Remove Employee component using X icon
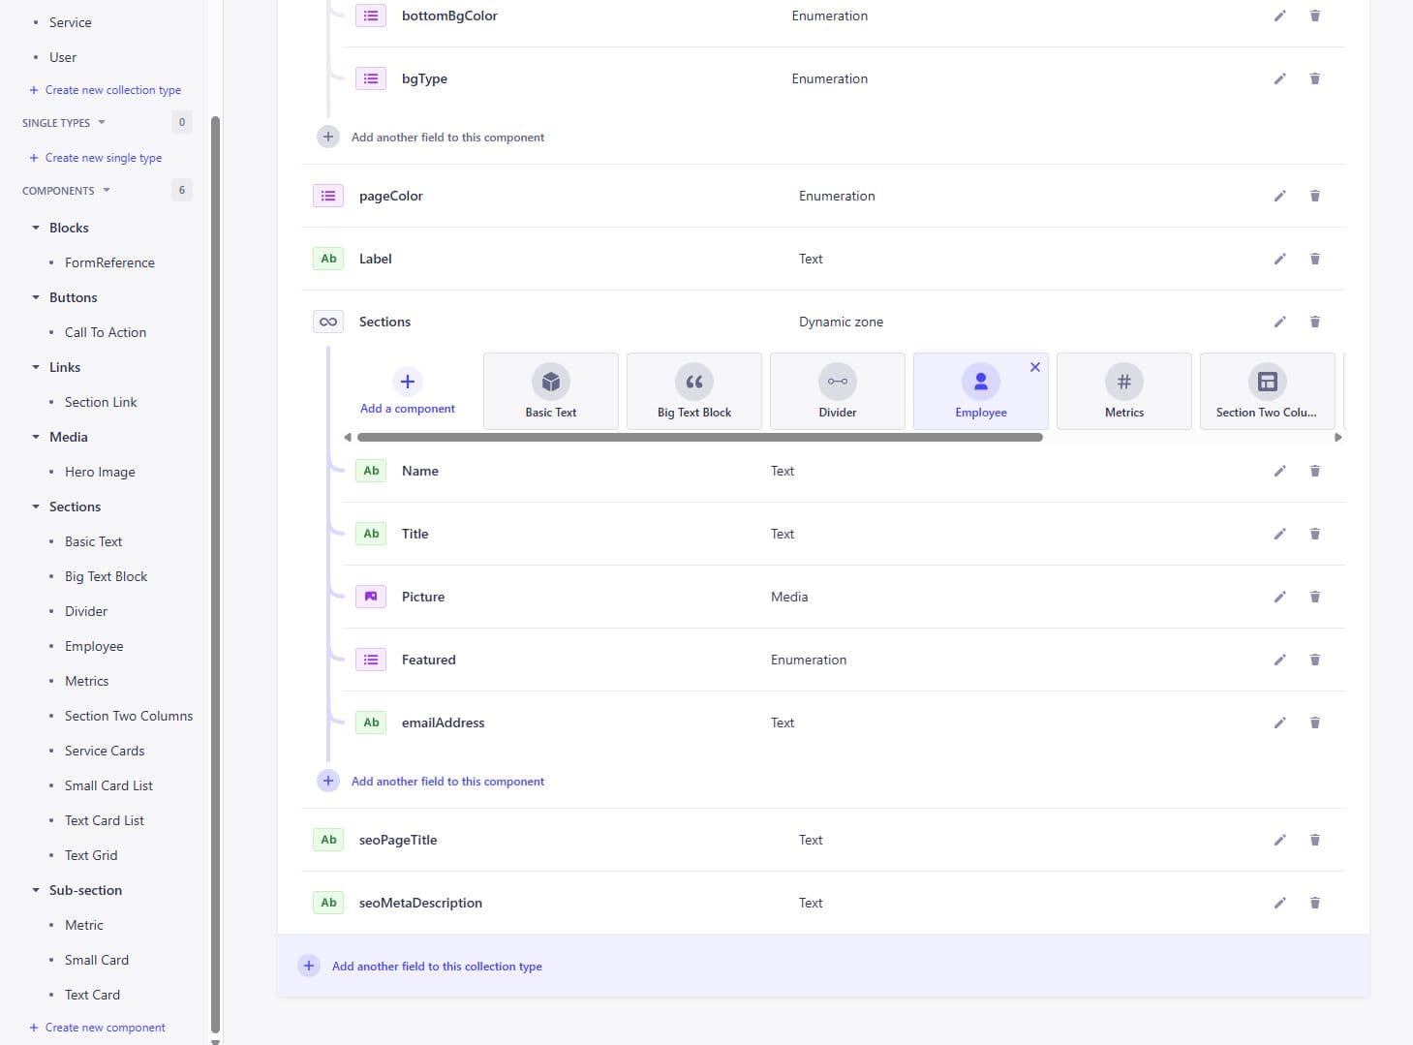 [x=1034, y=367]
